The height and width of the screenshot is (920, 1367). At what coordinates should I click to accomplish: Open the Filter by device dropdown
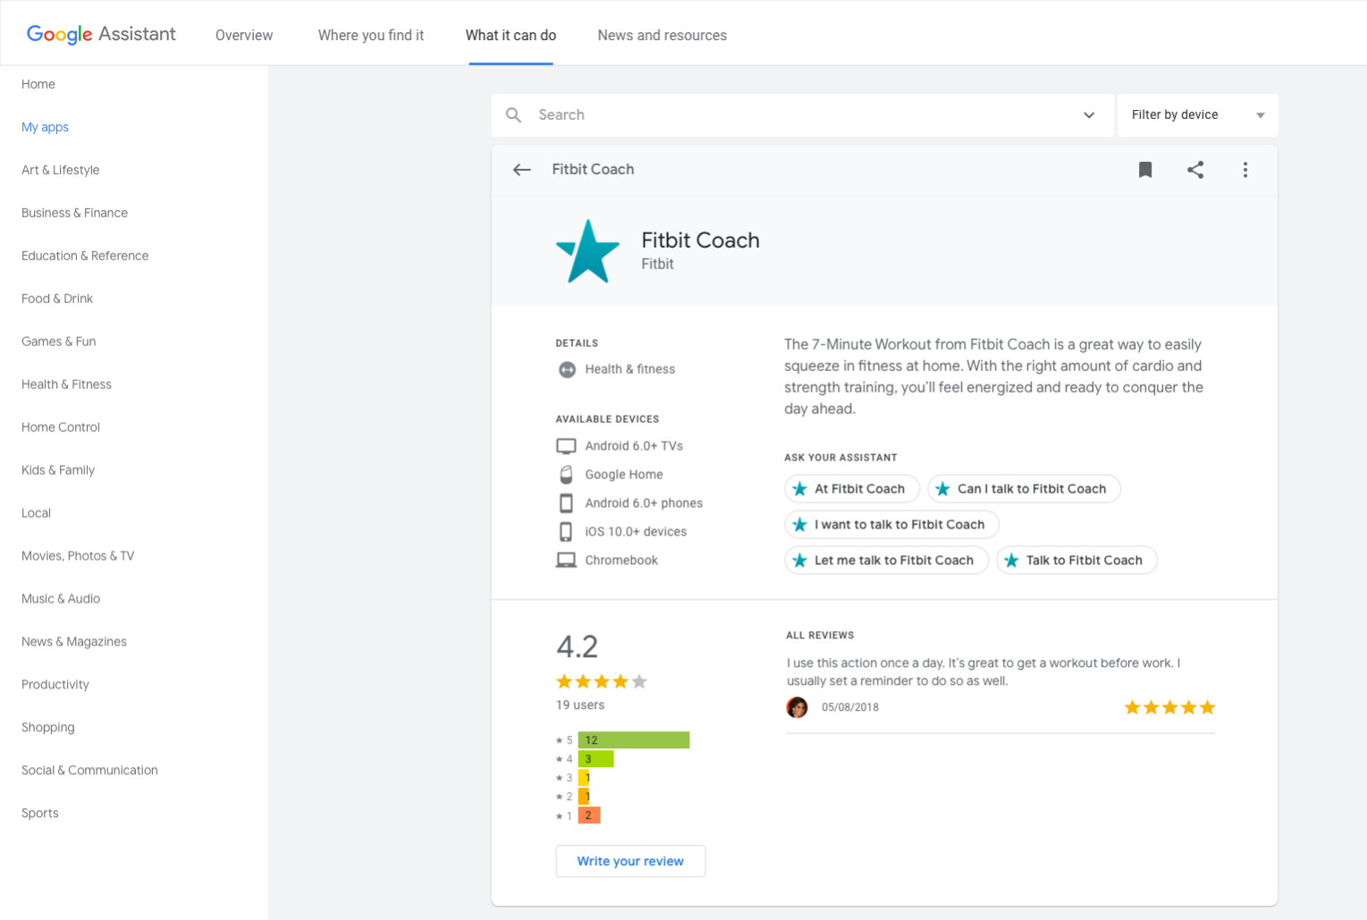pos(1197,115)
